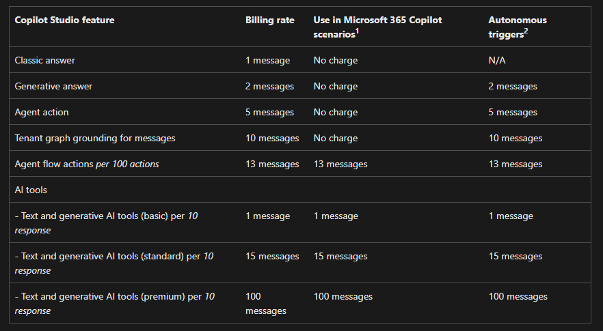Click the 'Copilot Studio feature' column header
603x331 pixels.
pyautogui.click(x=64, y=20)
